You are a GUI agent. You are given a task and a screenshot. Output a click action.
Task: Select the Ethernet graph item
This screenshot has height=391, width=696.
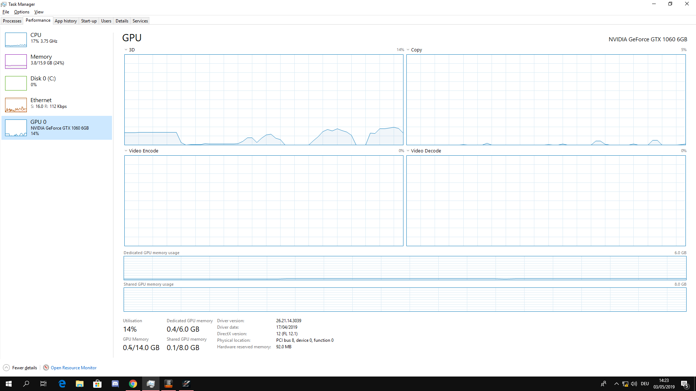[16, 105]
